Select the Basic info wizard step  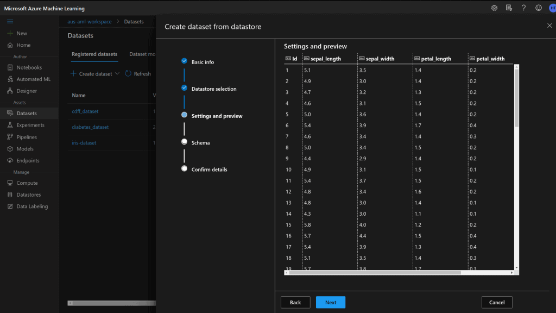click(x=203, y=62)
